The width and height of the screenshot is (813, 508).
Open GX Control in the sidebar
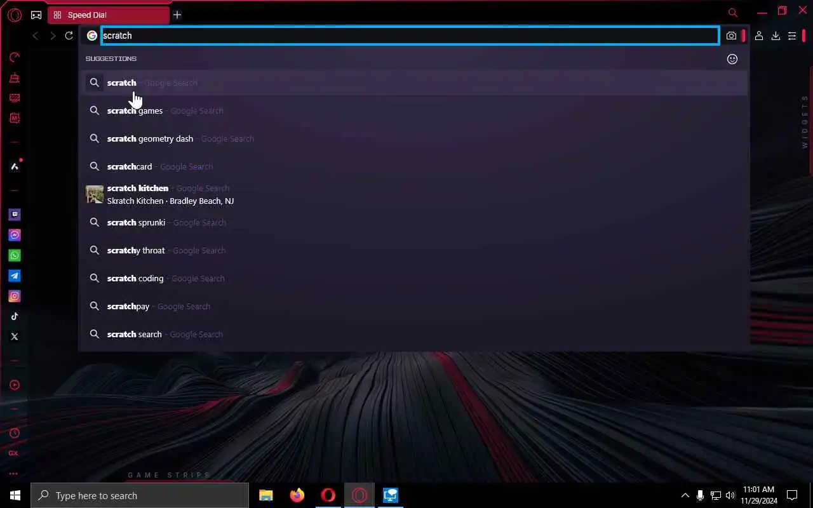pos(14,57)
